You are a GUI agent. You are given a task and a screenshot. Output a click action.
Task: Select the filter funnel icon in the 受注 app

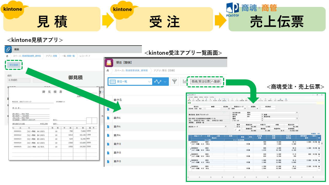pyautogui.click(x=174, y=81)
